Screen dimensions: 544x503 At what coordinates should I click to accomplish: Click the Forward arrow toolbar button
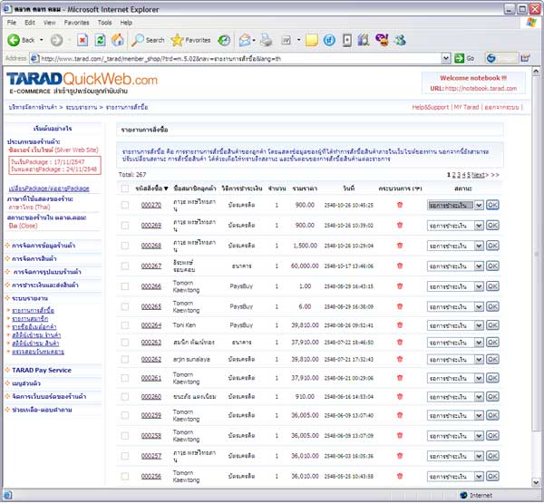[x=56, y=40]
